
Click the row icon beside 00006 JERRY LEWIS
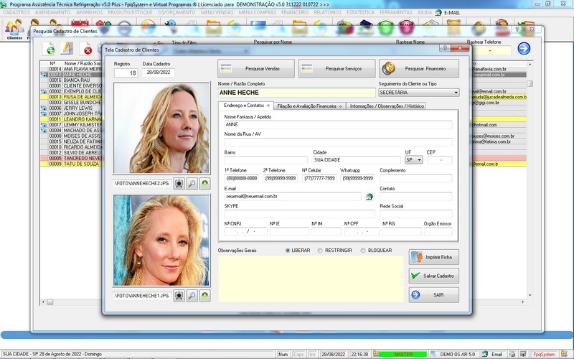tap(44, 108)
